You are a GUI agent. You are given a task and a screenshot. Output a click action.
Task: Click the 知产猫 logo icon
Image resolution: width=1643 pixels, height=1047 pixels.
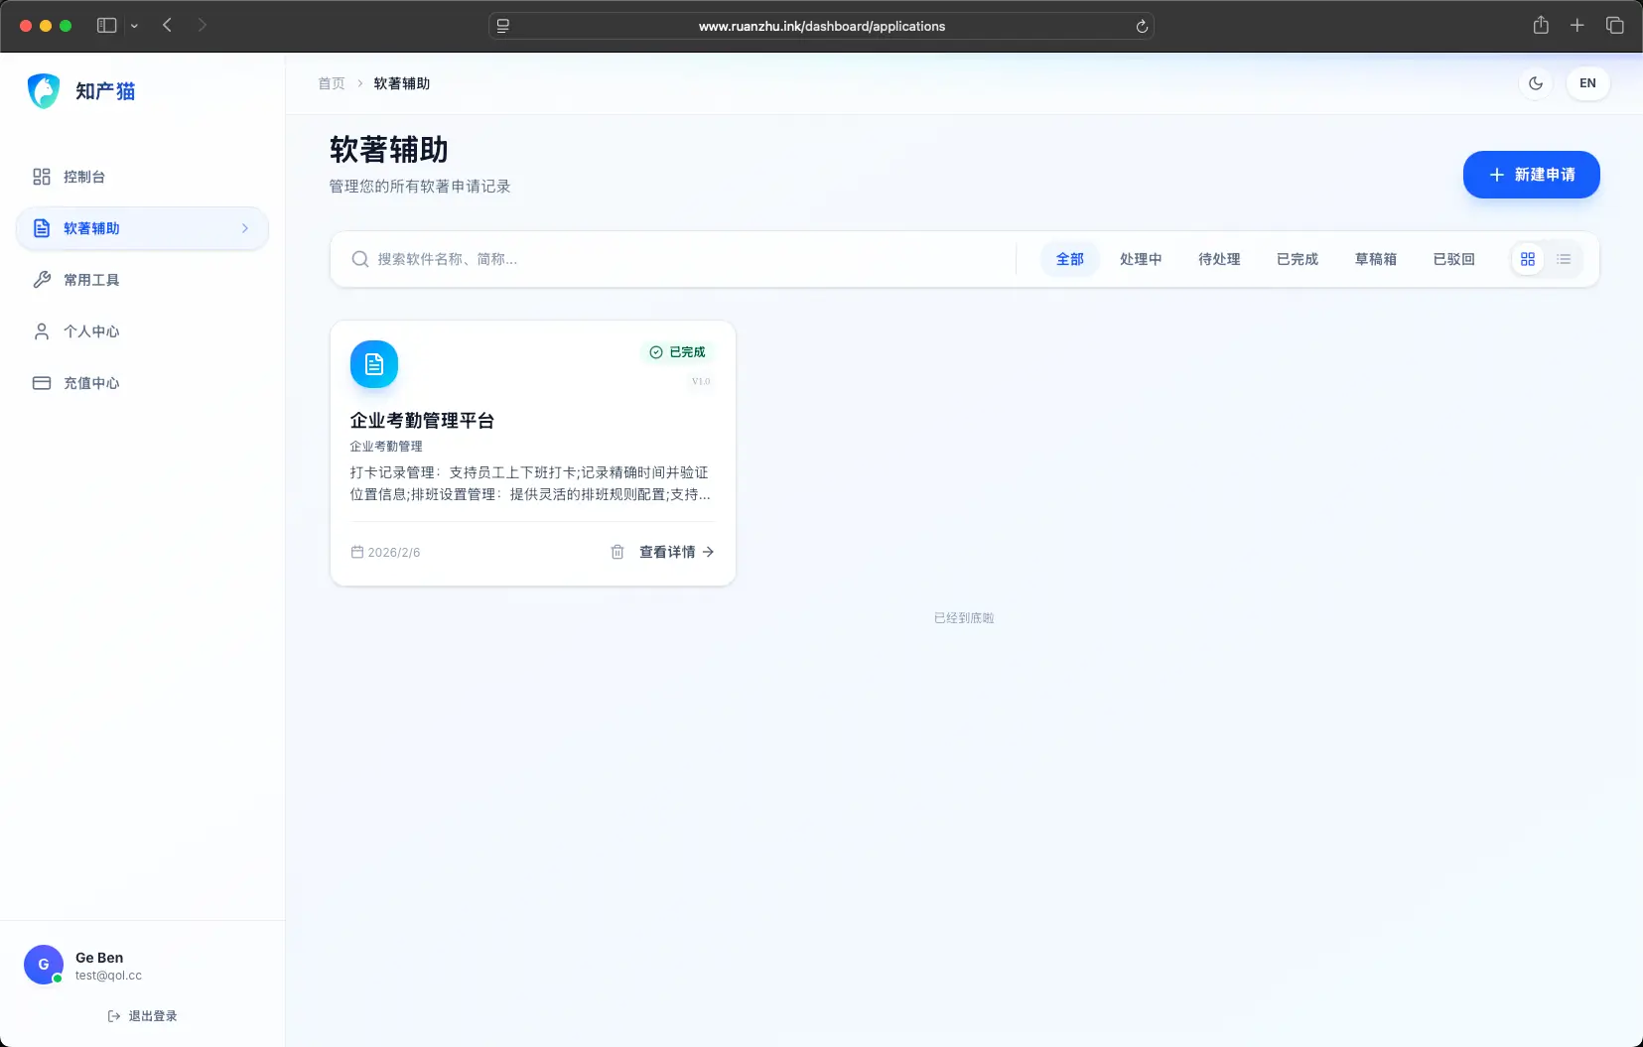point(44,91)
